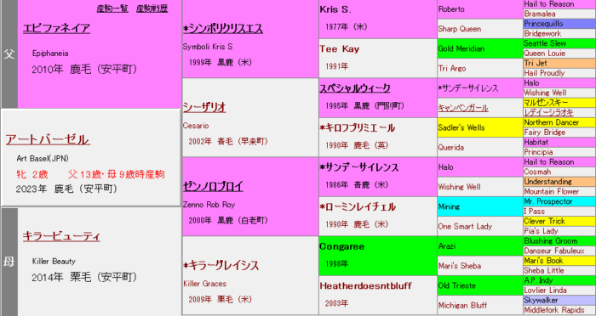Select the Congaree pedigree cell
Viewport: 596px width, 316px height.
point(378,256)
